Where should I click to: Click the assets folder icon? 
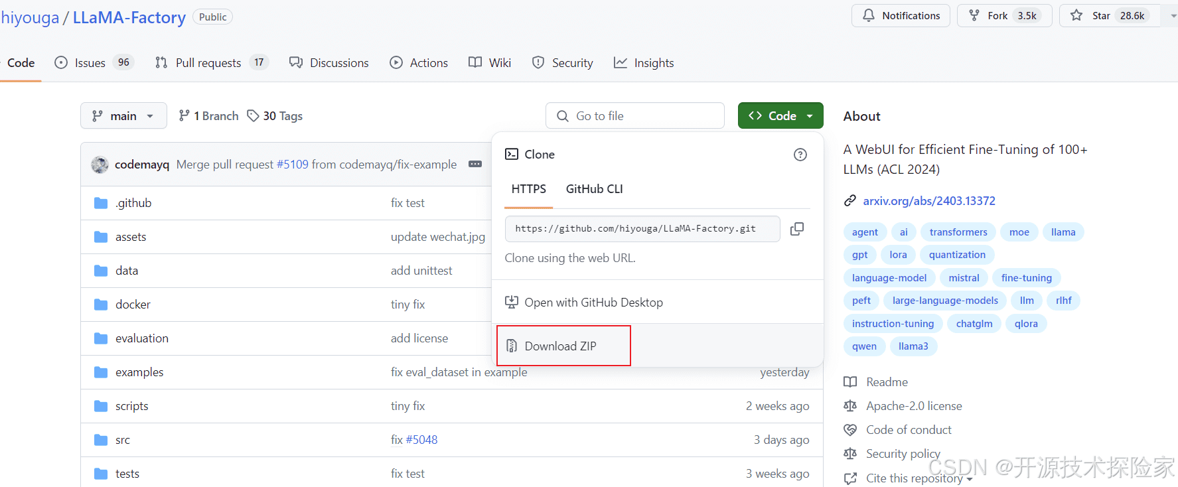click(101, 237)
